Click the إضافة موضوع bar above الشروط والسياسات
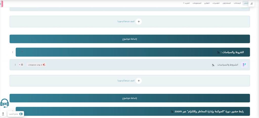The image size is (259, 118). click(129, 39)
